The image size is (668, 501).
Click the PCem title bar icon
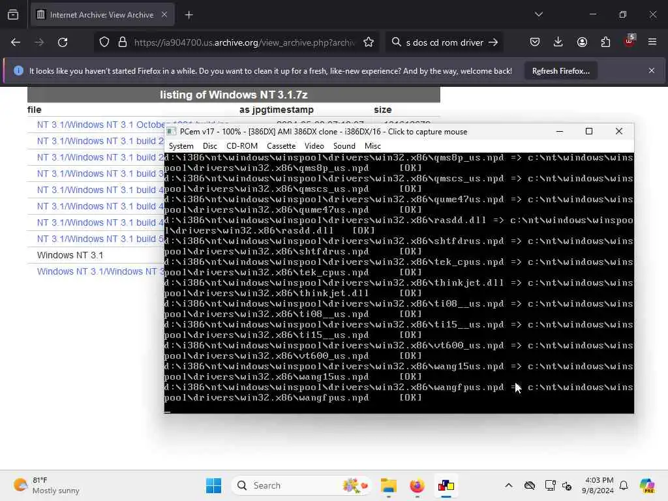point(172,132)
